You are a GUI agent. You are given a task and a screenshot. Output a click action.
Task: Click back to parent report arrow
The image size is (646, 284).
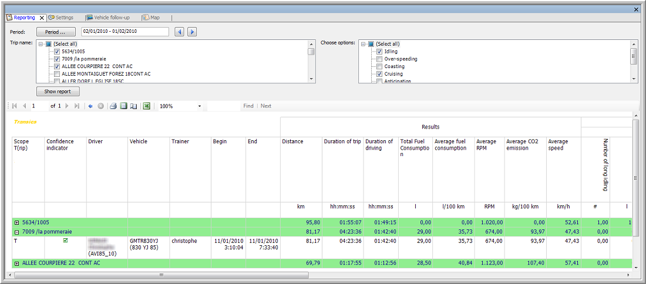(90, 106)
